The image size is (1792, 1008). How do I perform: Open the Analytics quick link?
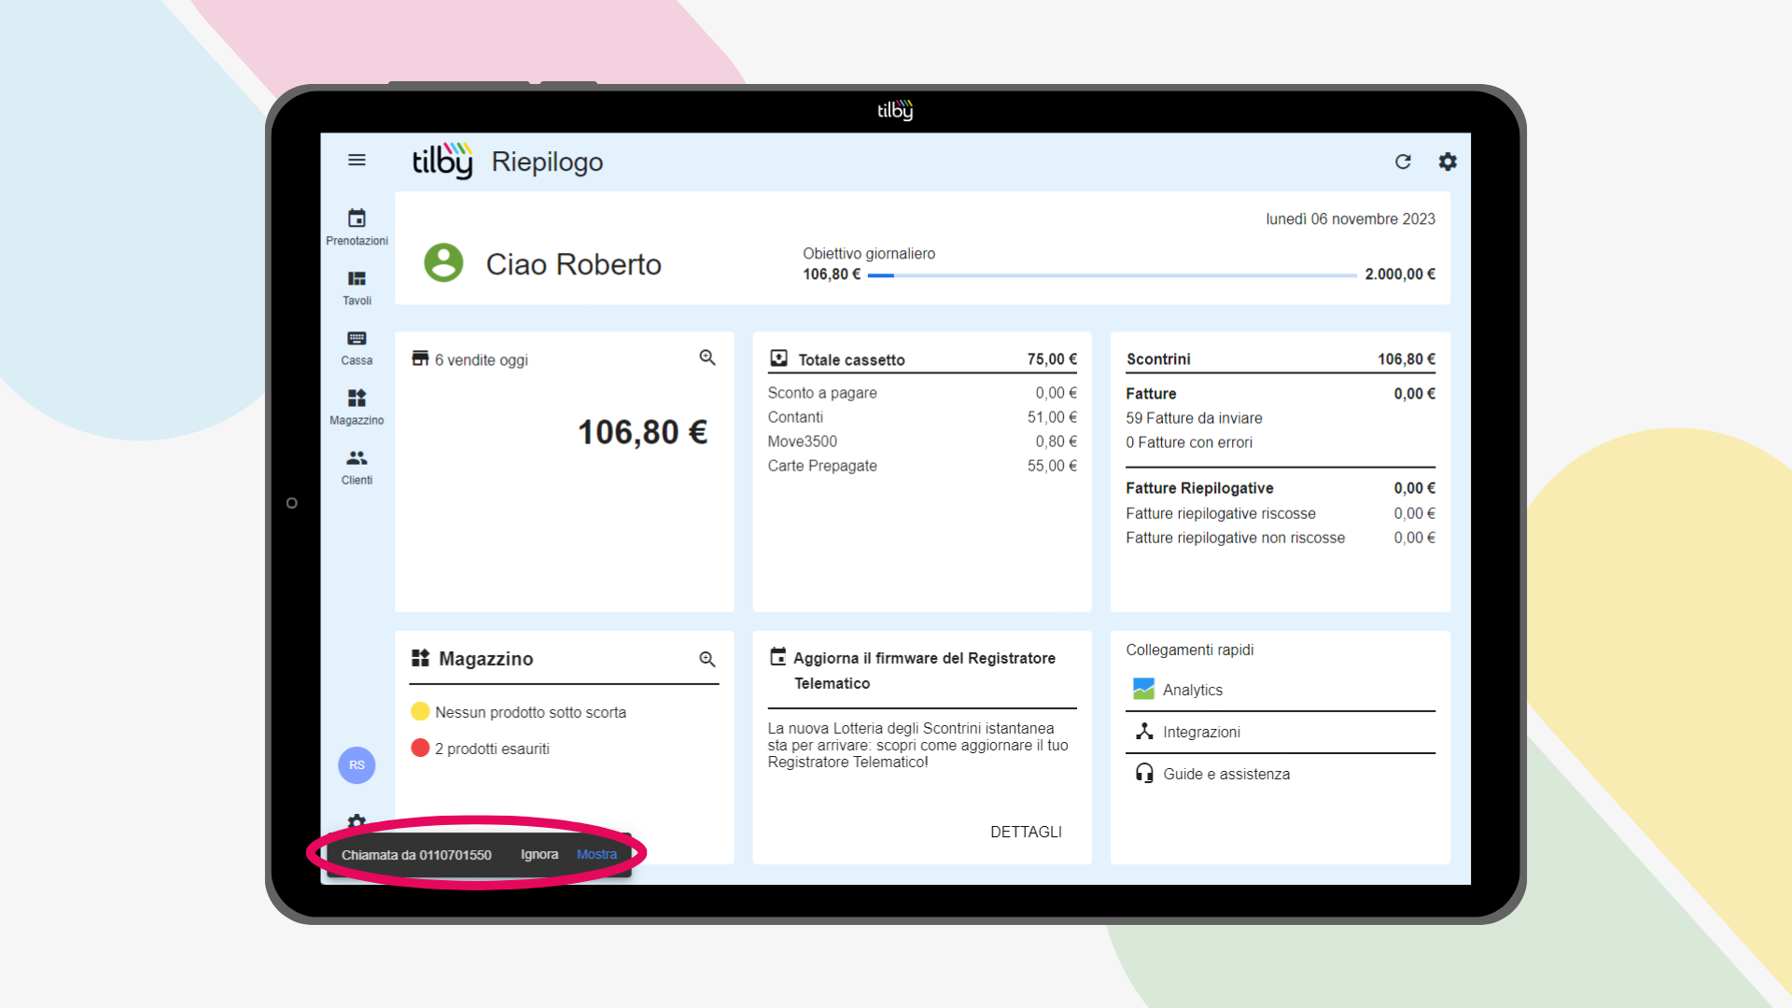click(1192, 690)
